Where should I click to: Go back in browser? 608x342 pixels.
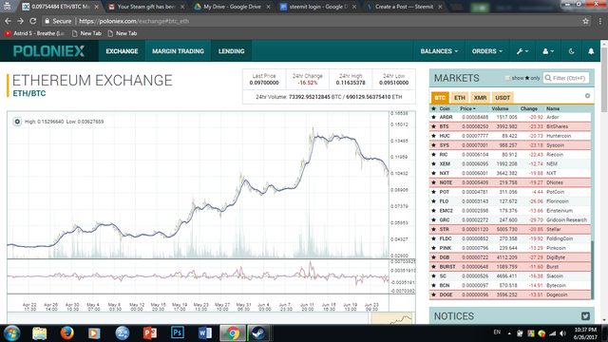click(8, 21)
